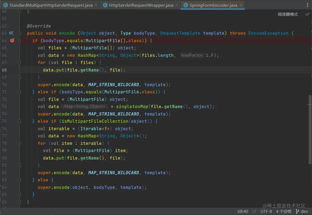The image size is (312, 215).
Task: Click line number 68 in the gutter
Action: [x=4, y=70]
